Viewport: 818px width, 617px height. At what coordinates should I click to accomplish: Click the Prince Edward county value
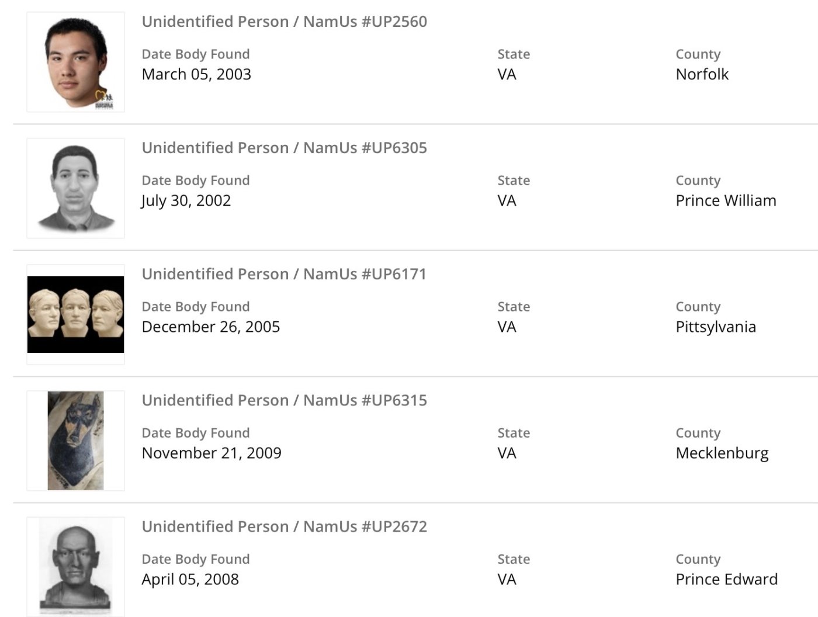[726, 579]
